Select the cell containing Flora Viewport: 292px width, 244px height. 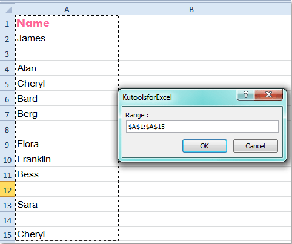(x=67, y=143)
